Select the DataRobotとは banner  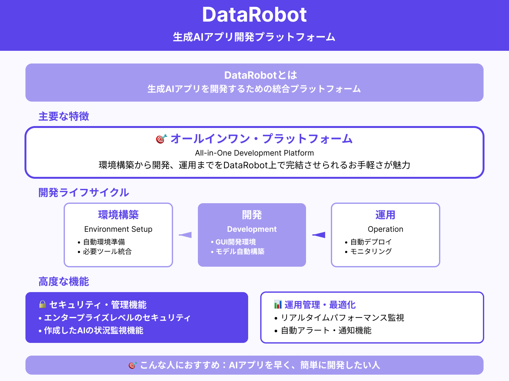pyautogui.click(x=254, y=82)
